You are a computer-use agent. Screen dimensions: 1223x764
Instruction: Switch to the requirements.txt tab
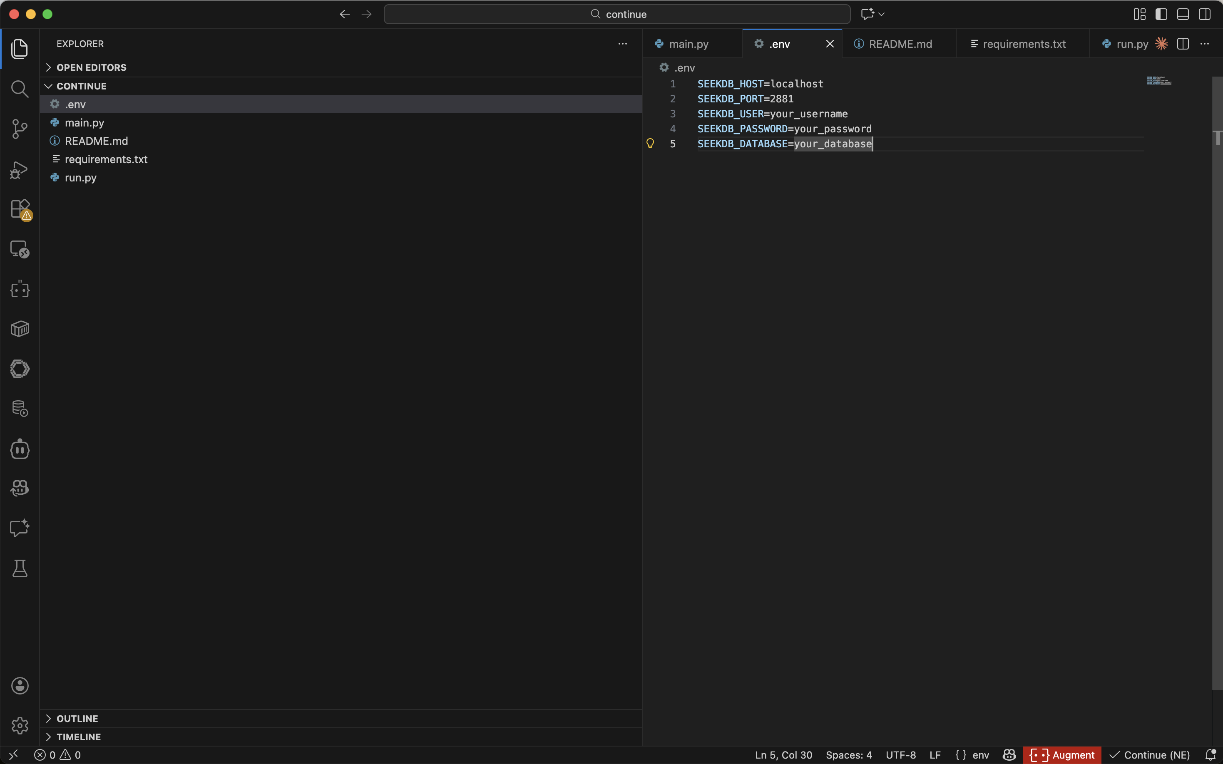[x=1023, y=44]
